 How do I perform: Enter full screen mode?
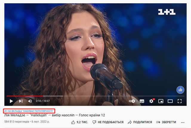180,101
